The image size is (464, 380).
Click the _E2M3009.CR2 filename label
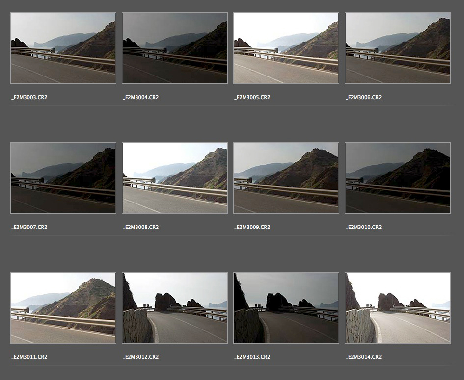tap(252, 228)
